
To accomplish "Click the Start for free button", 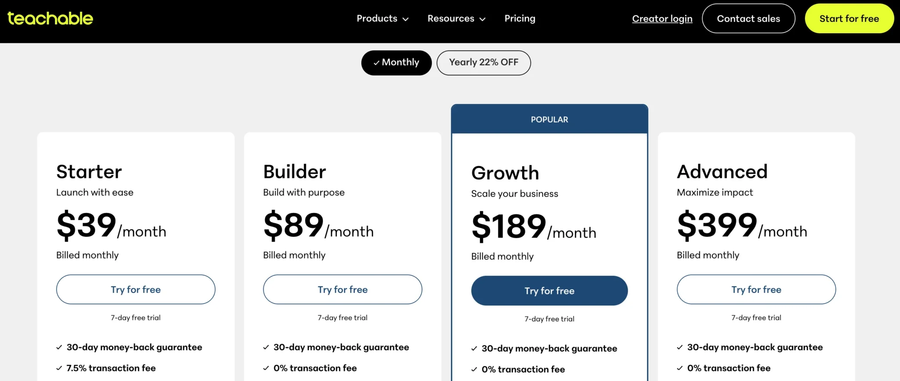I will [x=849, y=18].
